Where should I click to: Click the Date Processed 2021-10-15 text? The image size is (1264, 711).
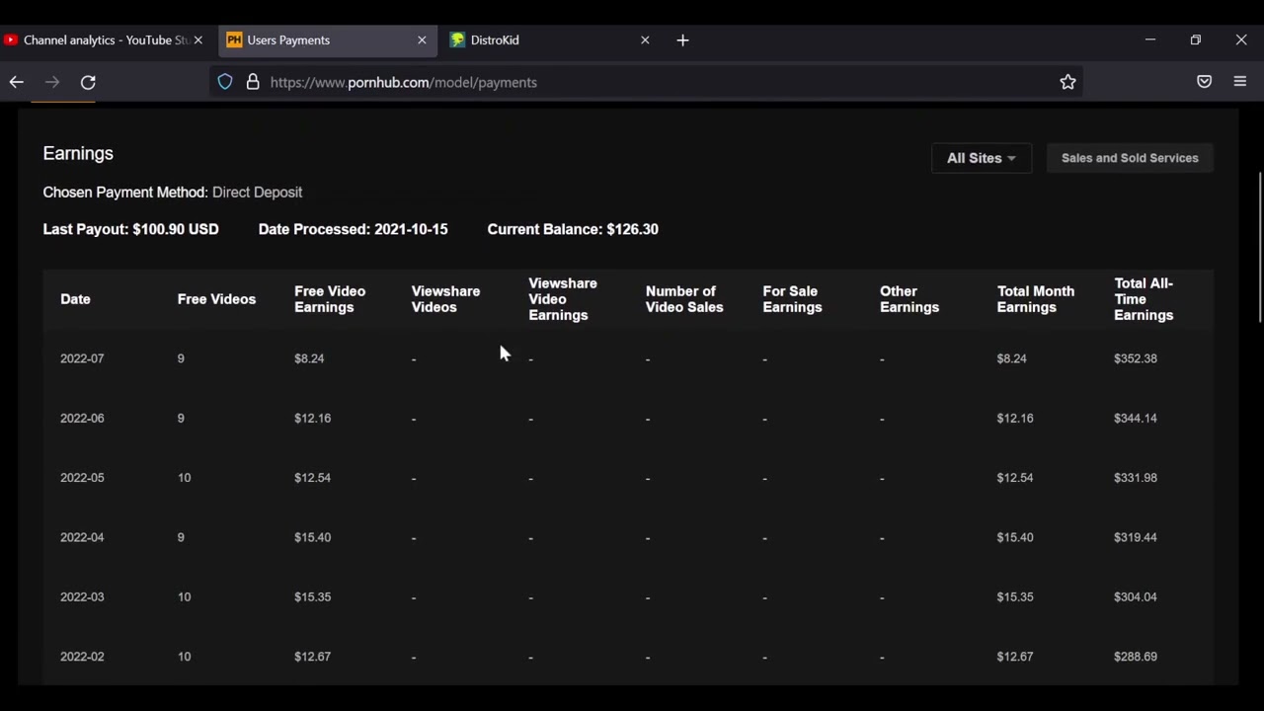pyautogui.click(x=353, y=229)
